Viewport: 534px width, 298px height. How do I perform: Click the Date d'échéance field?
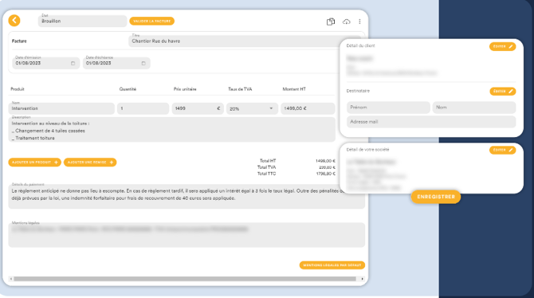tap(116, 63)
